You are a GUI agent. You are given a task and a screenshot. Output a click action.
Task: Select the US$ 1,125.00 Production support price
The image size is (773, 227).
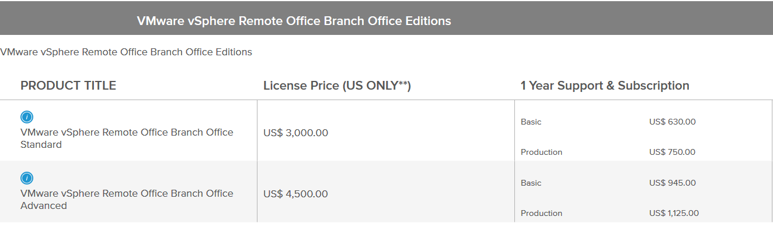pos(674,213)
